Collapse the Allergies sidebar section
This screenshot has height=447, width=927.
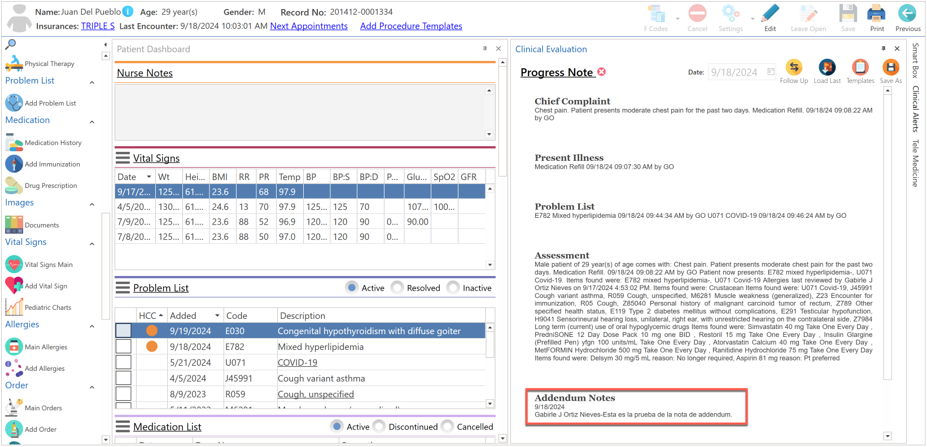92,326
